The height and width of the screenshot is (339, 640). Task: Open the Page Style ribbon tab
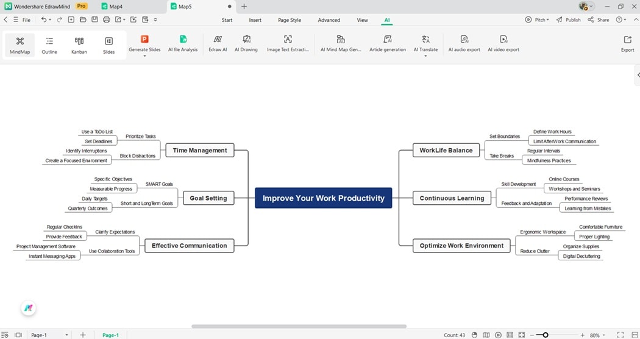[290, 20]
